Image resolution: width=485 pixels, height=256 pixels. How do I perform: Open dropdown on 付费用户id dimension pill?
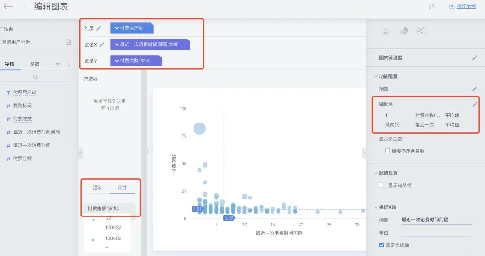pyautogui.click(x=117, y=28)
